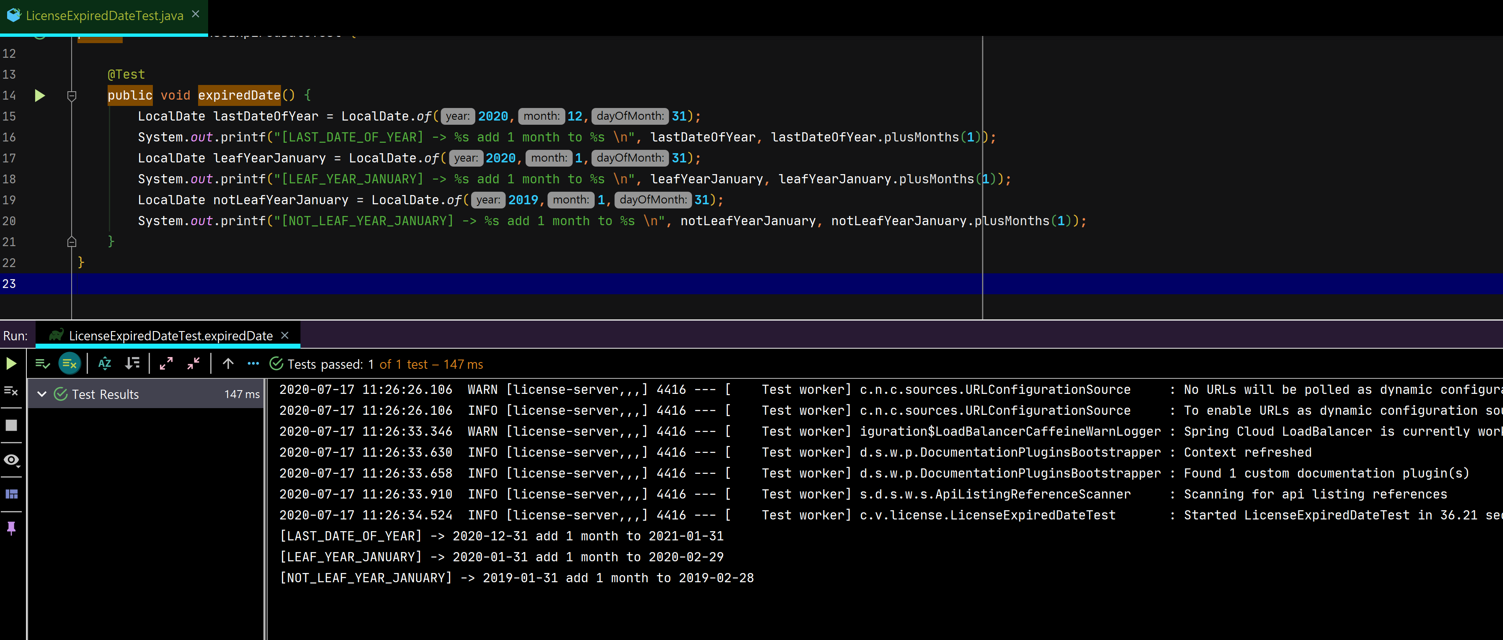Select the LicenseExpiredDateTest.java editor tab

click(x=104, y=16)
